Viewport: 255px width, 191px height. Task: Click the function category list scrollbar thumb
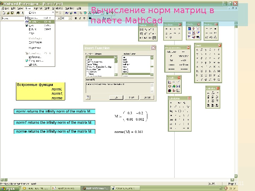click(116, 61)
